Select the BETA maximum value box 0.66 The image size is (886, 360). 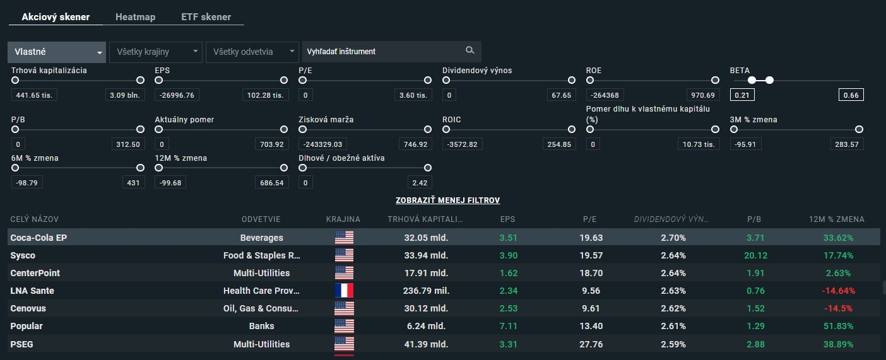click(x=851, y=95)
